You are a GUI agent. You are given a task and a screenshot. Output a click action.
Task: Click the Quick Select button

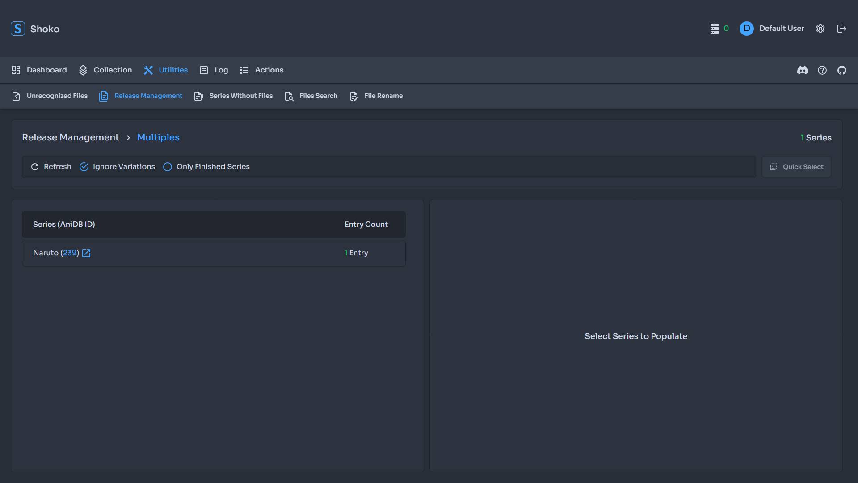click(797, 167)
